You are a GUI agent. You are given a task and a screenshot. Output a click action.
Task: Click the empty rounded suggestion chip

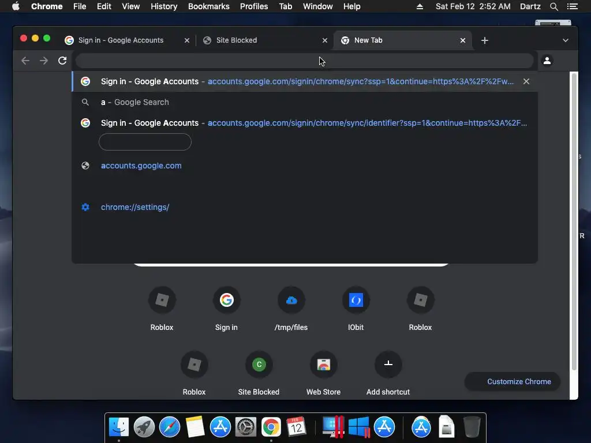[x=145, y=142]
